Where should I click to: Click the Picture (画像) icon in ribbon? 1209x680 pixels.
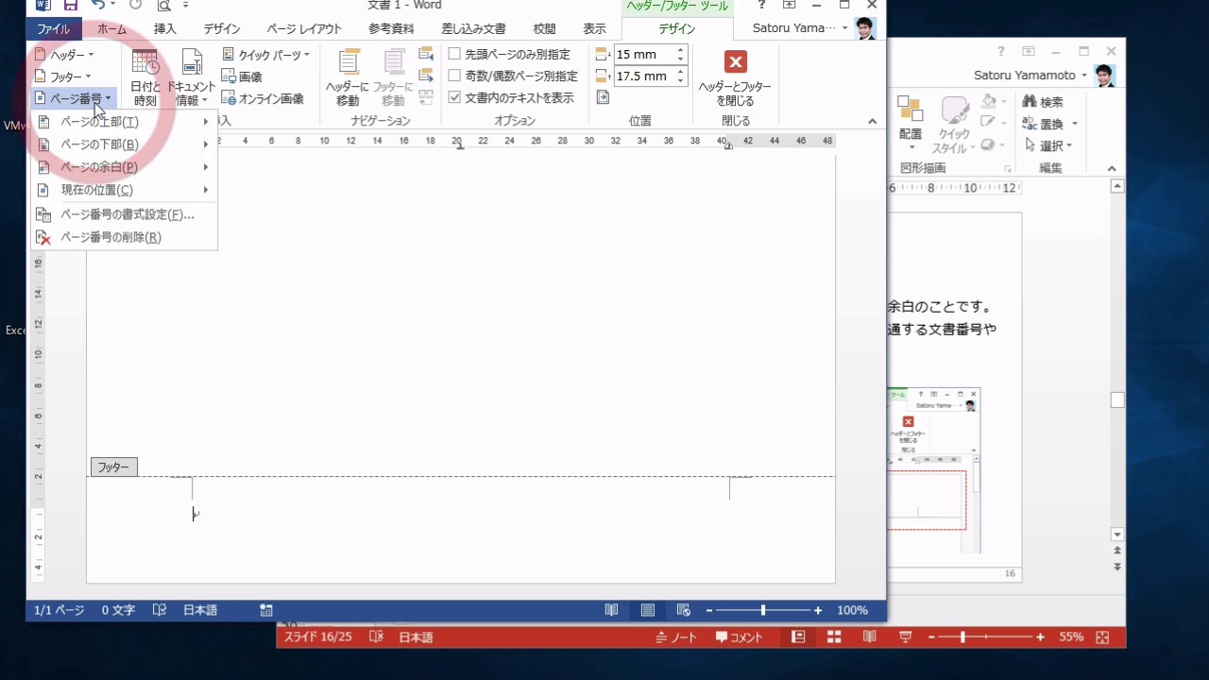point(243,76)
